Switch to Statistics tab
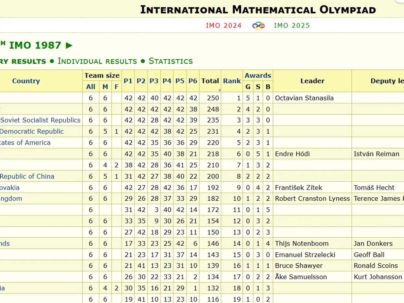Viewport: 404px width, 303px height. (x=171, y=61)
